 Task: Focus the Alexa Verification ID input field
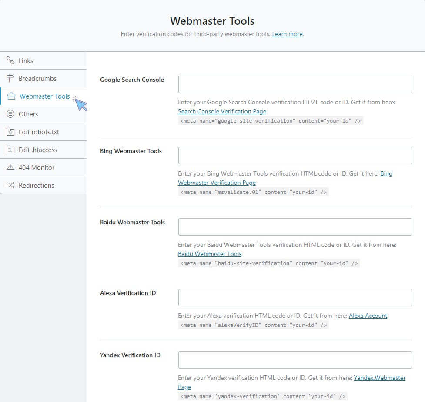[295, 298]
